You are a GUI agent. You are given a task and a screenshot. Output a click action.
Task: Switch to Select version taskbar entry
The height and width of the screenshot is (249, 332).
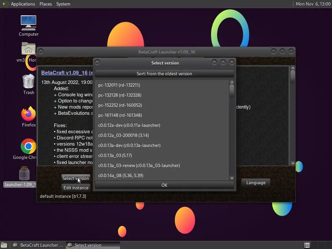click(93, 245)
